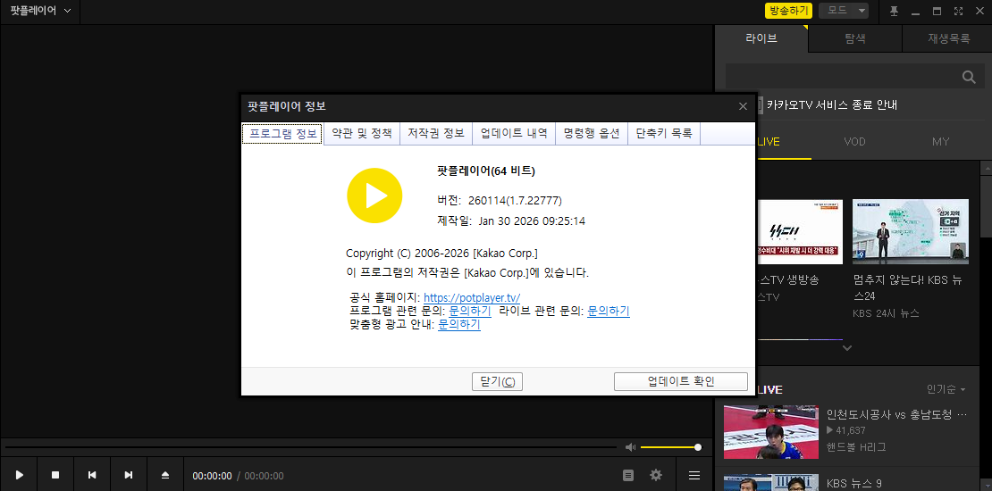The image size is (992, 491).
Task: Open the settings gear icon
Action: point(656,475)
